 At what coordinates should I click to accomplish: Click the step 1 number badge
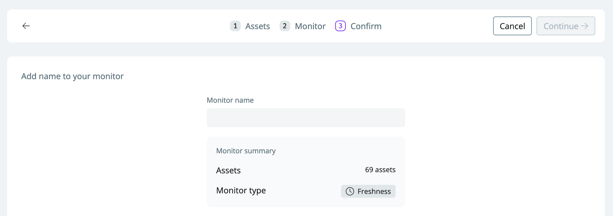tap(235, 26)
